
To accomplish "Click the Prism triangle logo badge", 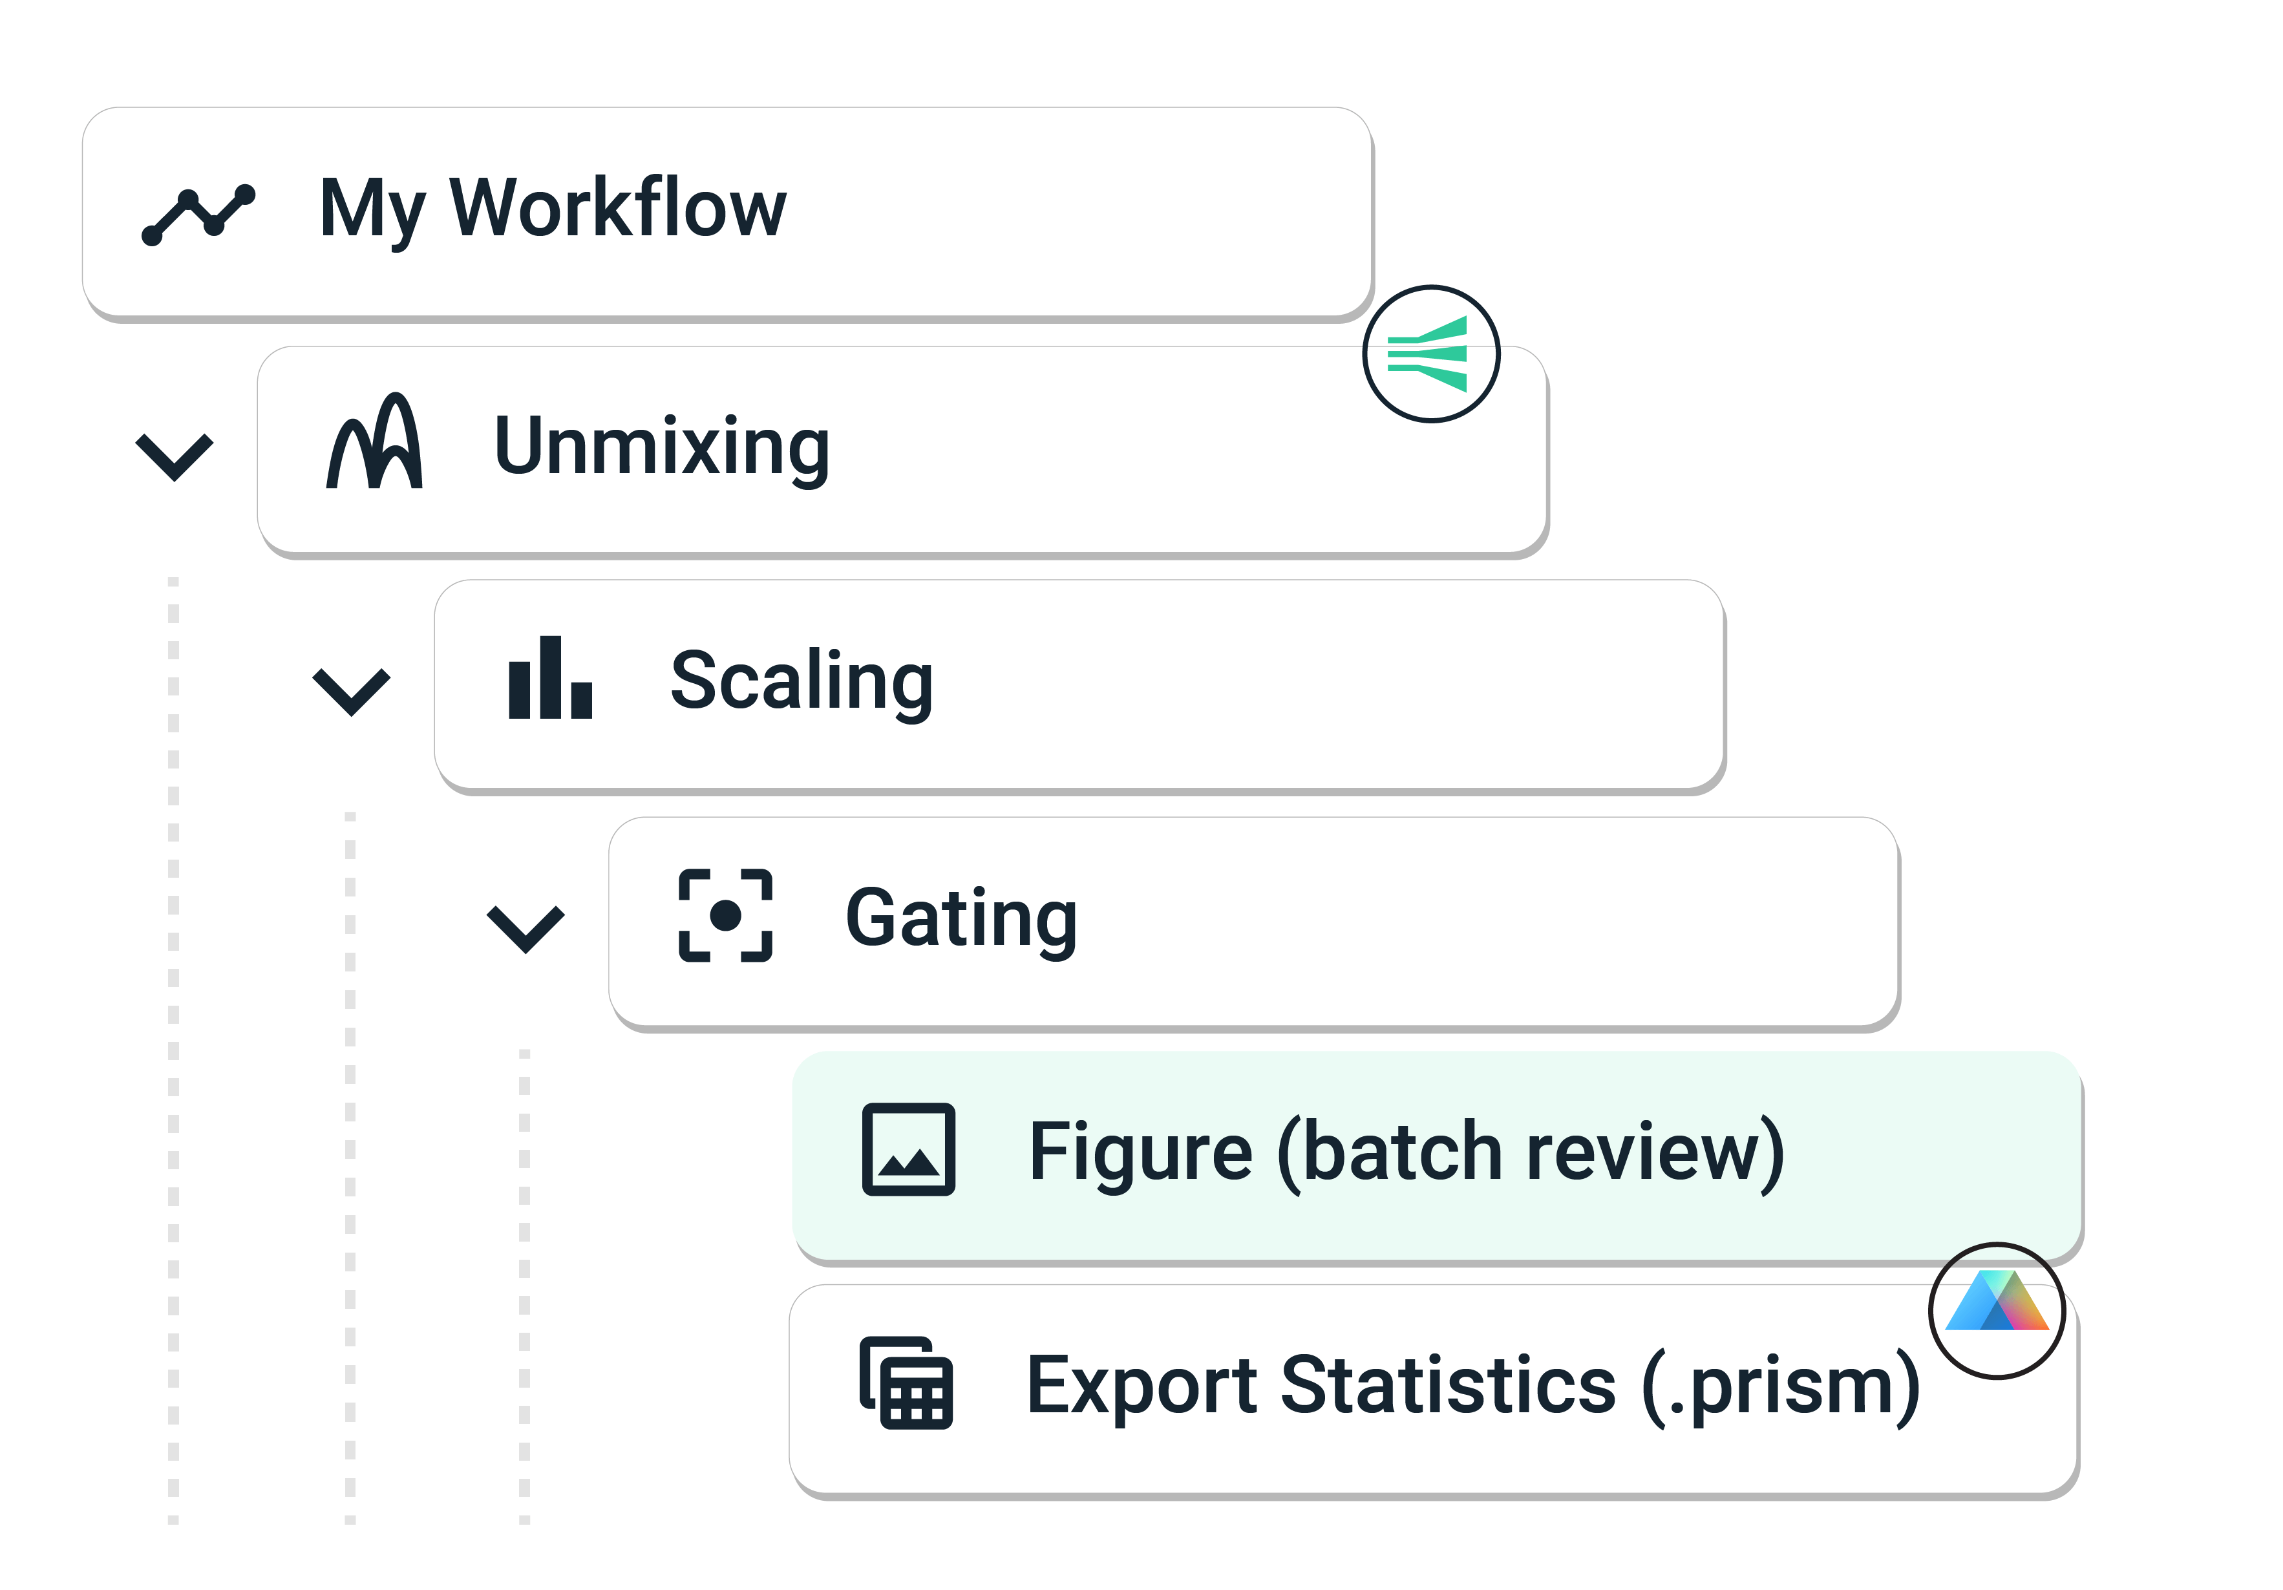I will click(x=1995, y=1309).
